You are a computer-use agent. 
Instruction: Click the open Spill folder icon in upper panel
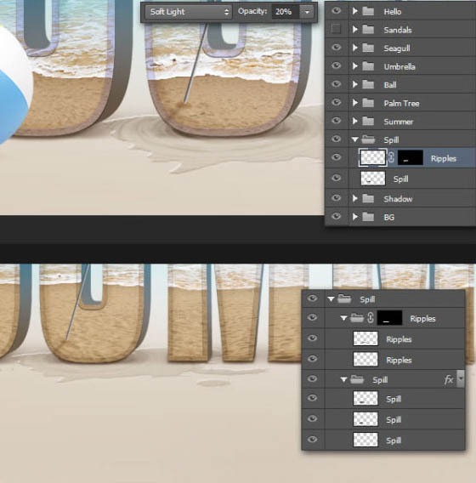368,139
